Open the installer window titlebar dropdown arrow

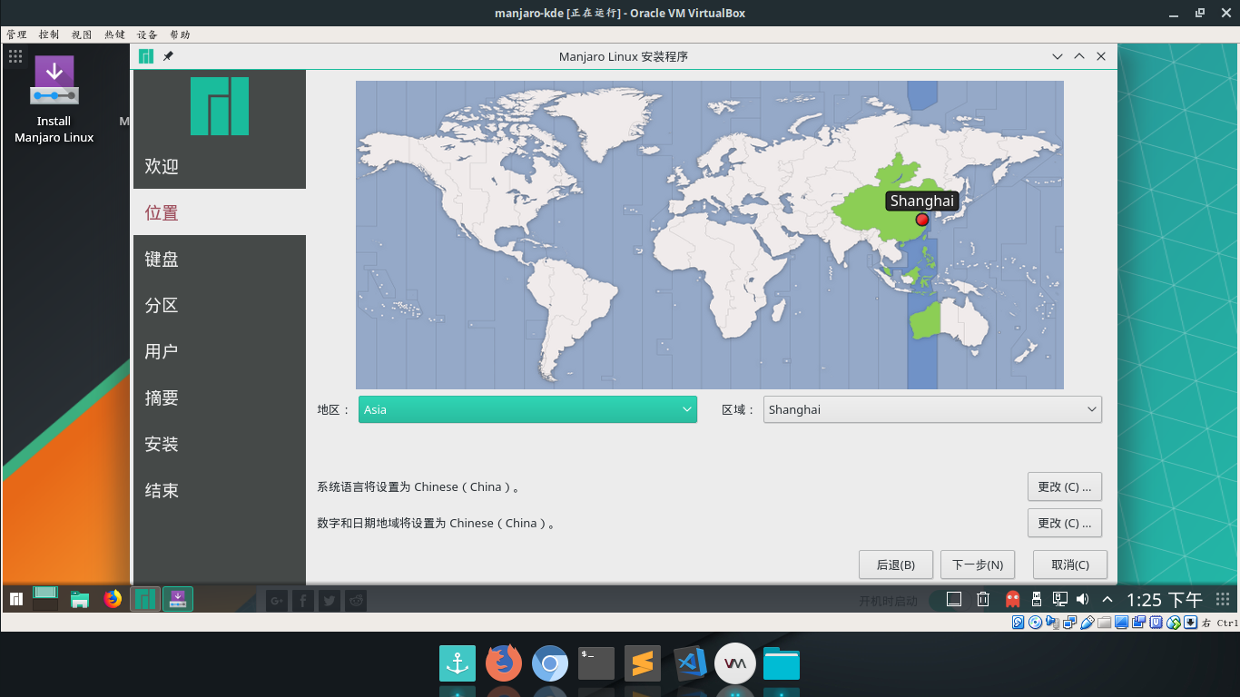point(1058,56)
